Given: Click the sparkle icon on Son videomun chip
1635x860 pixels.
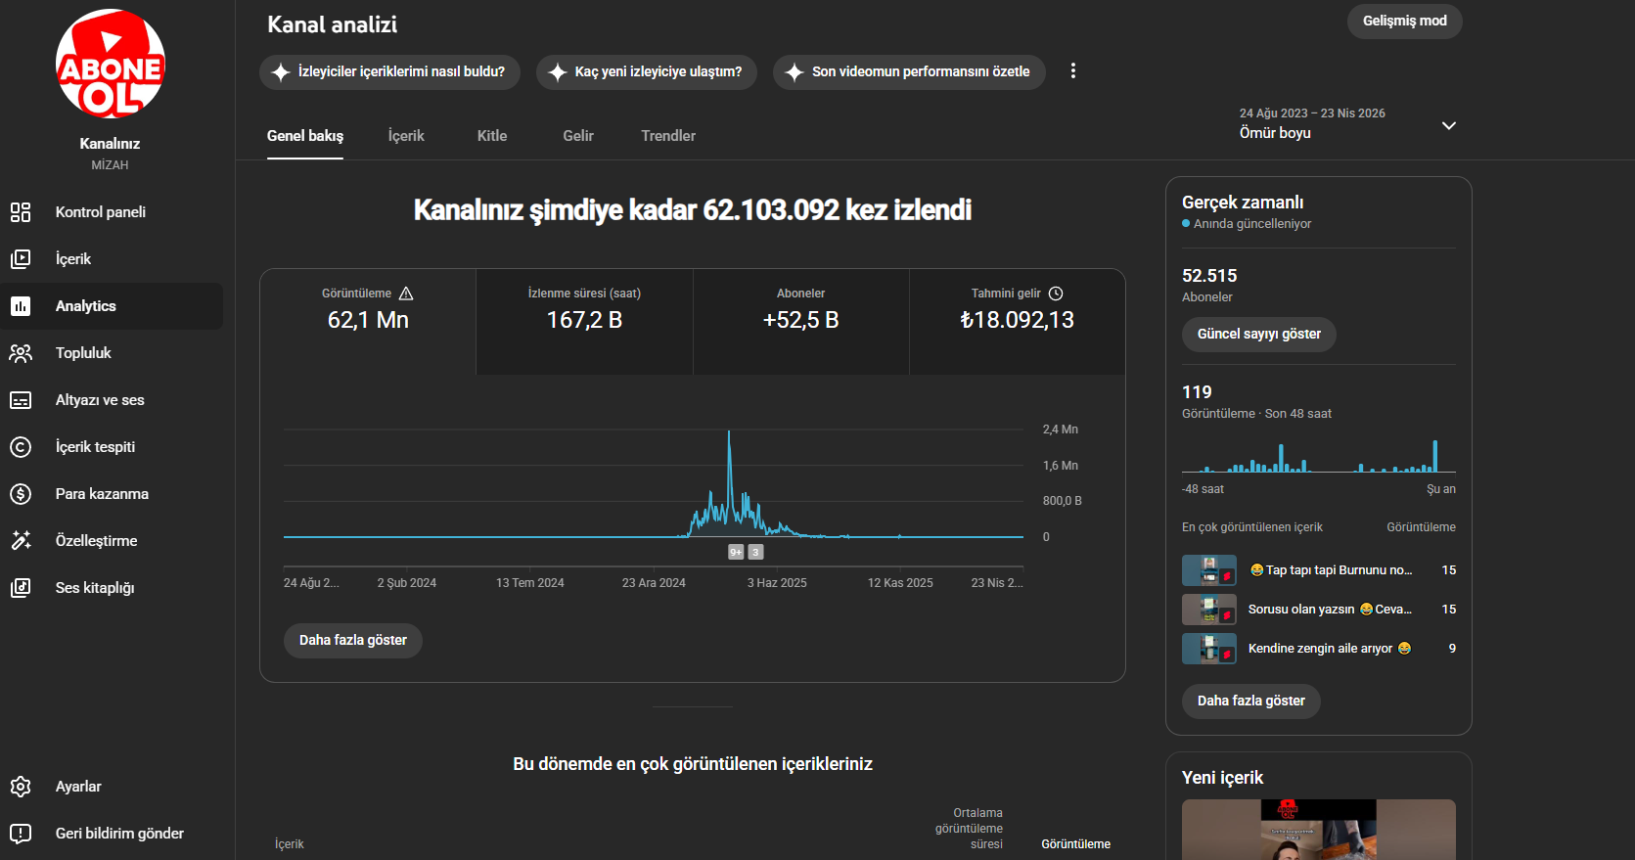Looking at the screenshot, I should [795, 72].
